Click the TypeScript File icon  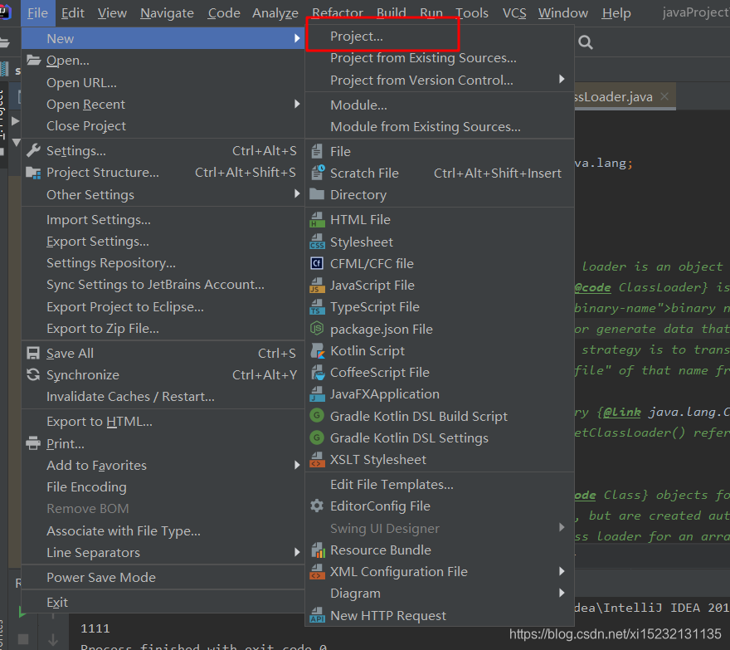pos(317,306)
